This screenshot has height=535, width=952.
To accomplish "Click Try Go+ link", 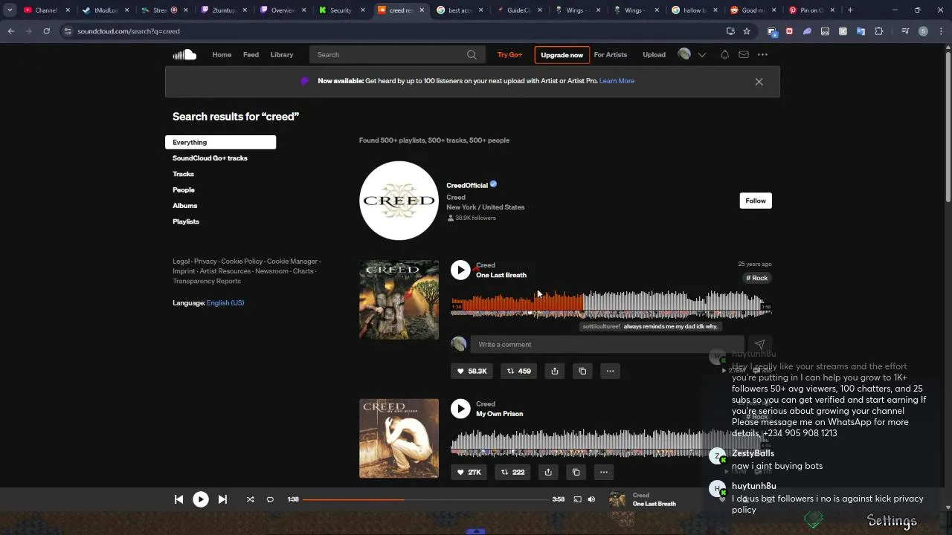I will pos(509,55).
